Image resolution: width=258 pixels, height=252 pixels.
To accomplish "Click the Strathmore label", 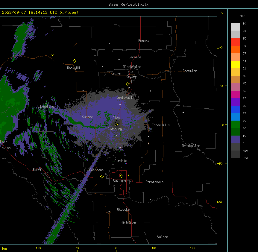I will (x=154, y=182).
